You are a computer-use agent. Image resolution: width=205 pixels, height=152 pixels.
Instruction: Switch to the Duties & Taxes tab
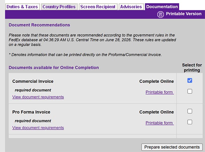pos(22,7)
